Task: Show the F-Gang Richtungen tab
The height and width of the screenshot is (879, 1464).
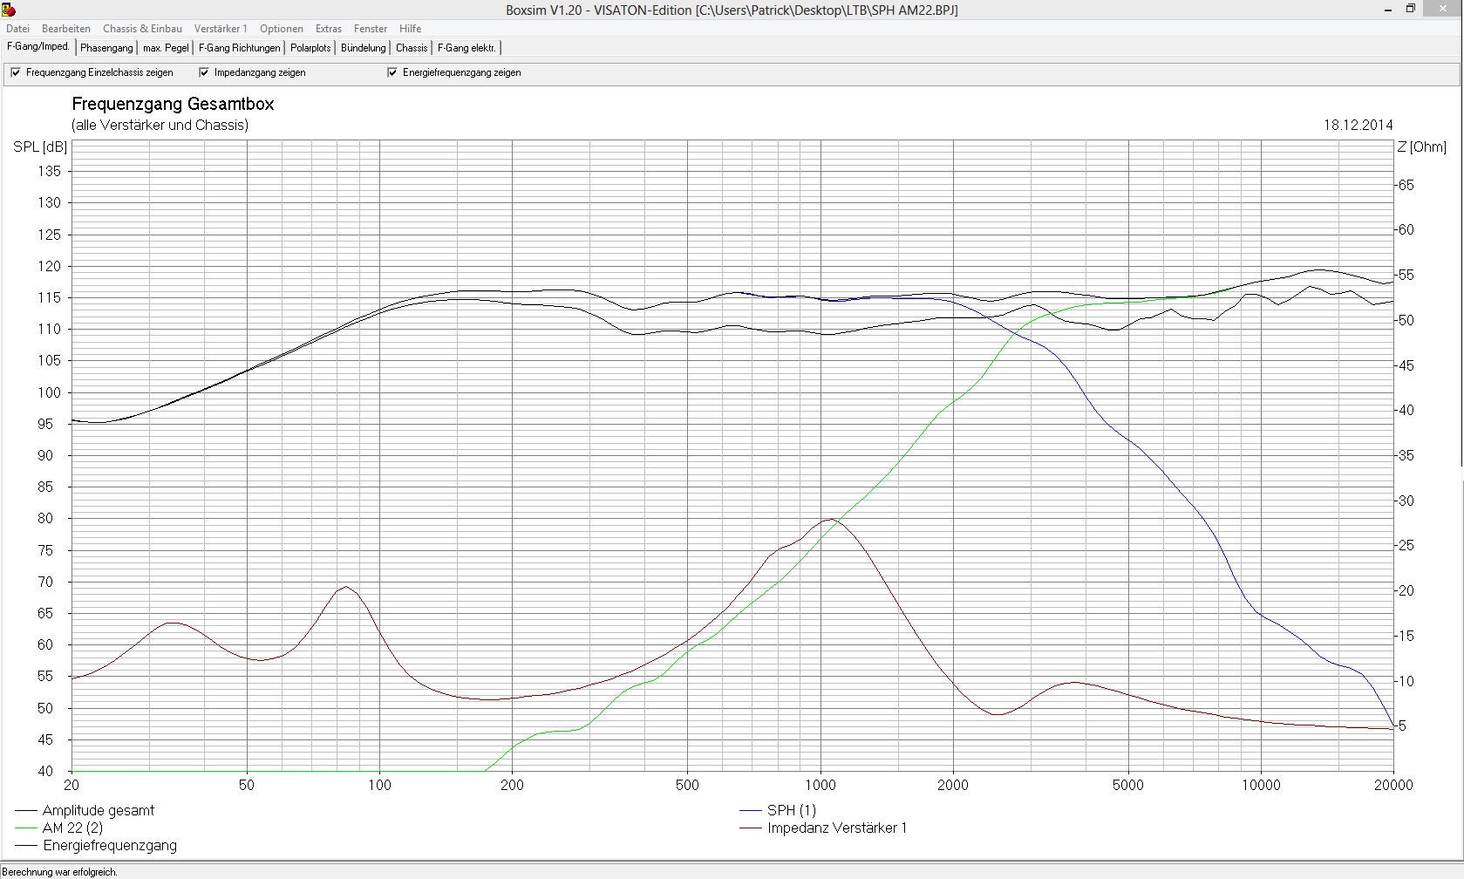Action: (x=240, y=48)
